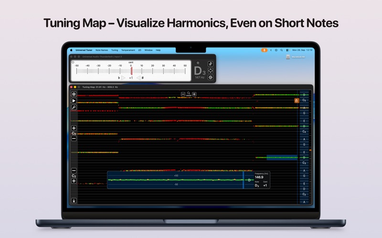Toggle the tuner power button
382x238 pixels.
[73, 62]
